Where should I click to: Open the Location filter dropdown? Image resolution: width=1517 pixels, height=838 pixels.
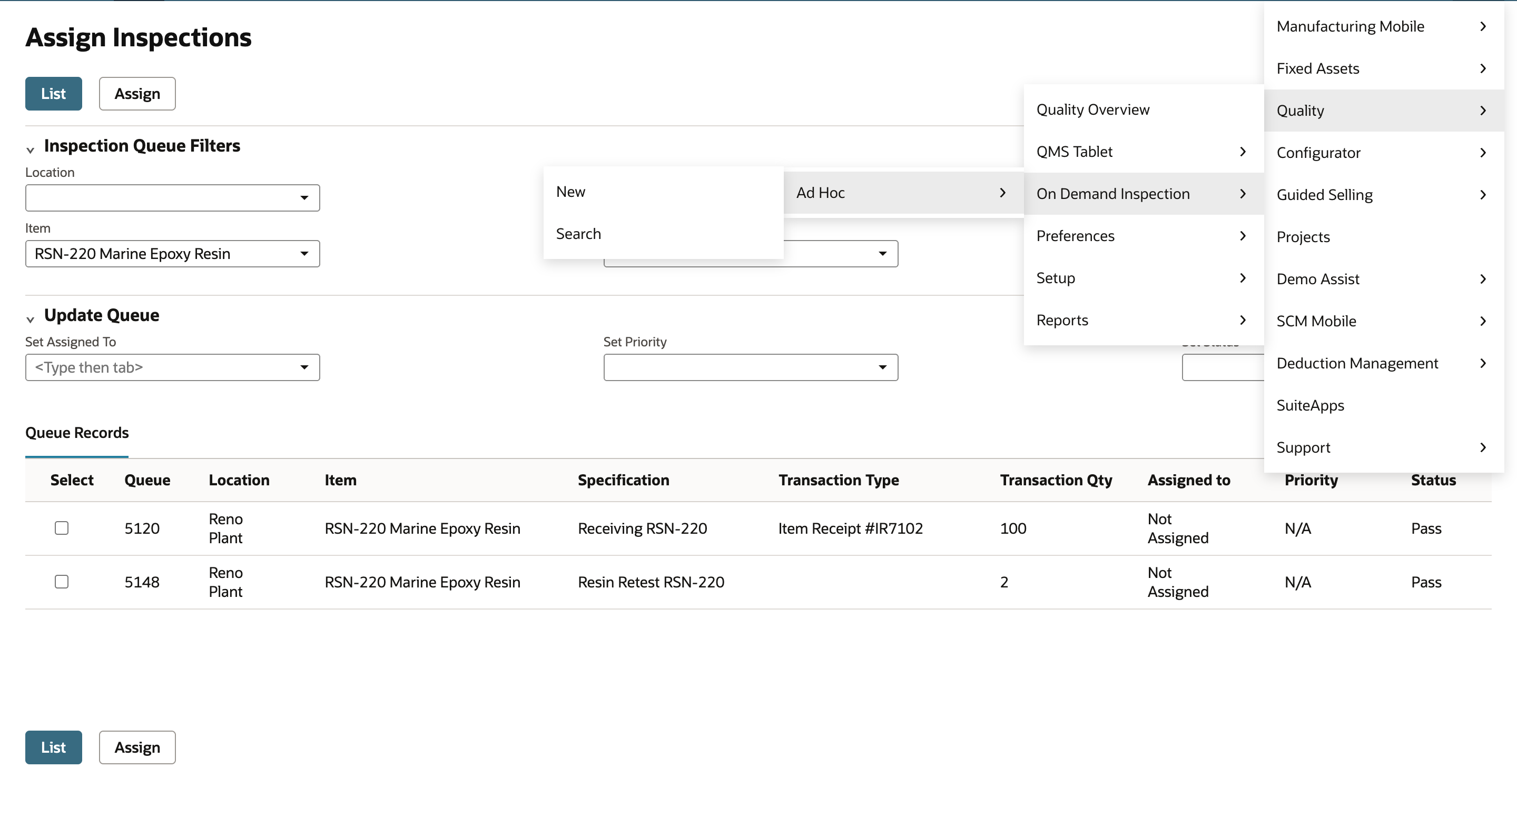click(x=173, y=198)
